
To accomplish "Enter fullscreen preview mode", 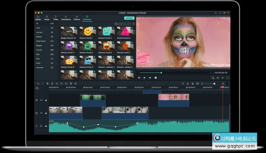I will (228, 78).
